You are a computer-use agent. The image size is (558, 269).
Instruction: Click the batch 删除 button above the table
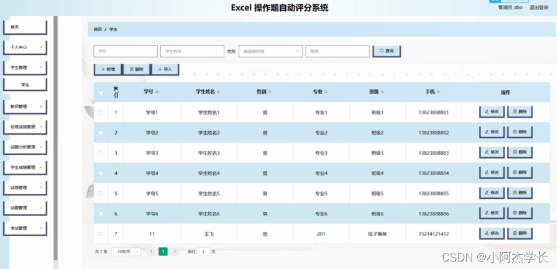pos(137,70)
